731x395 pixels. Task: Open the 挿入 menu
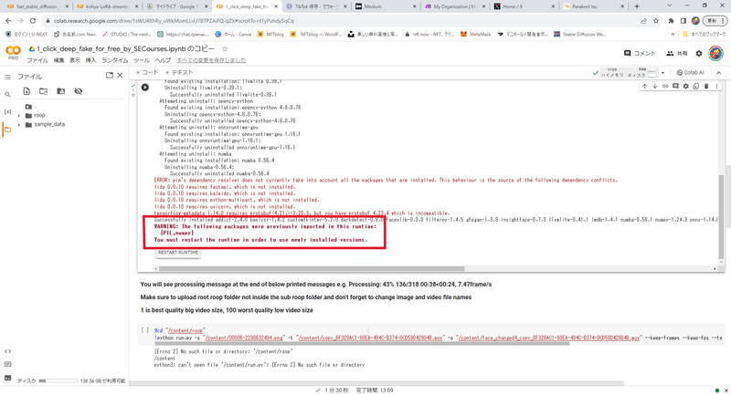pyautogui.click(x=90, y=60)
